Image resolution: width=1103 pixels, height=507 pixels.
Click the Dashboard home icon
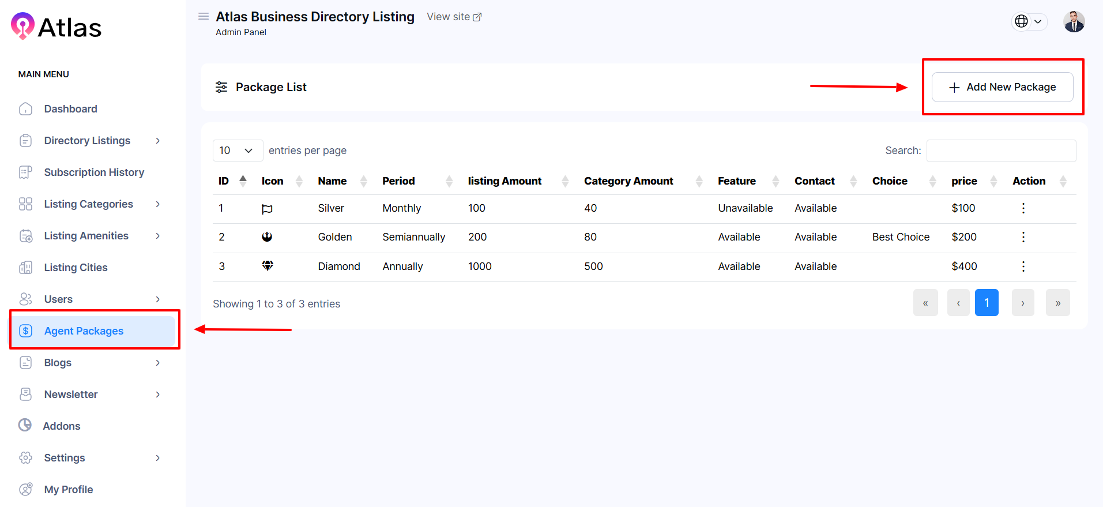tap(26, 109)
